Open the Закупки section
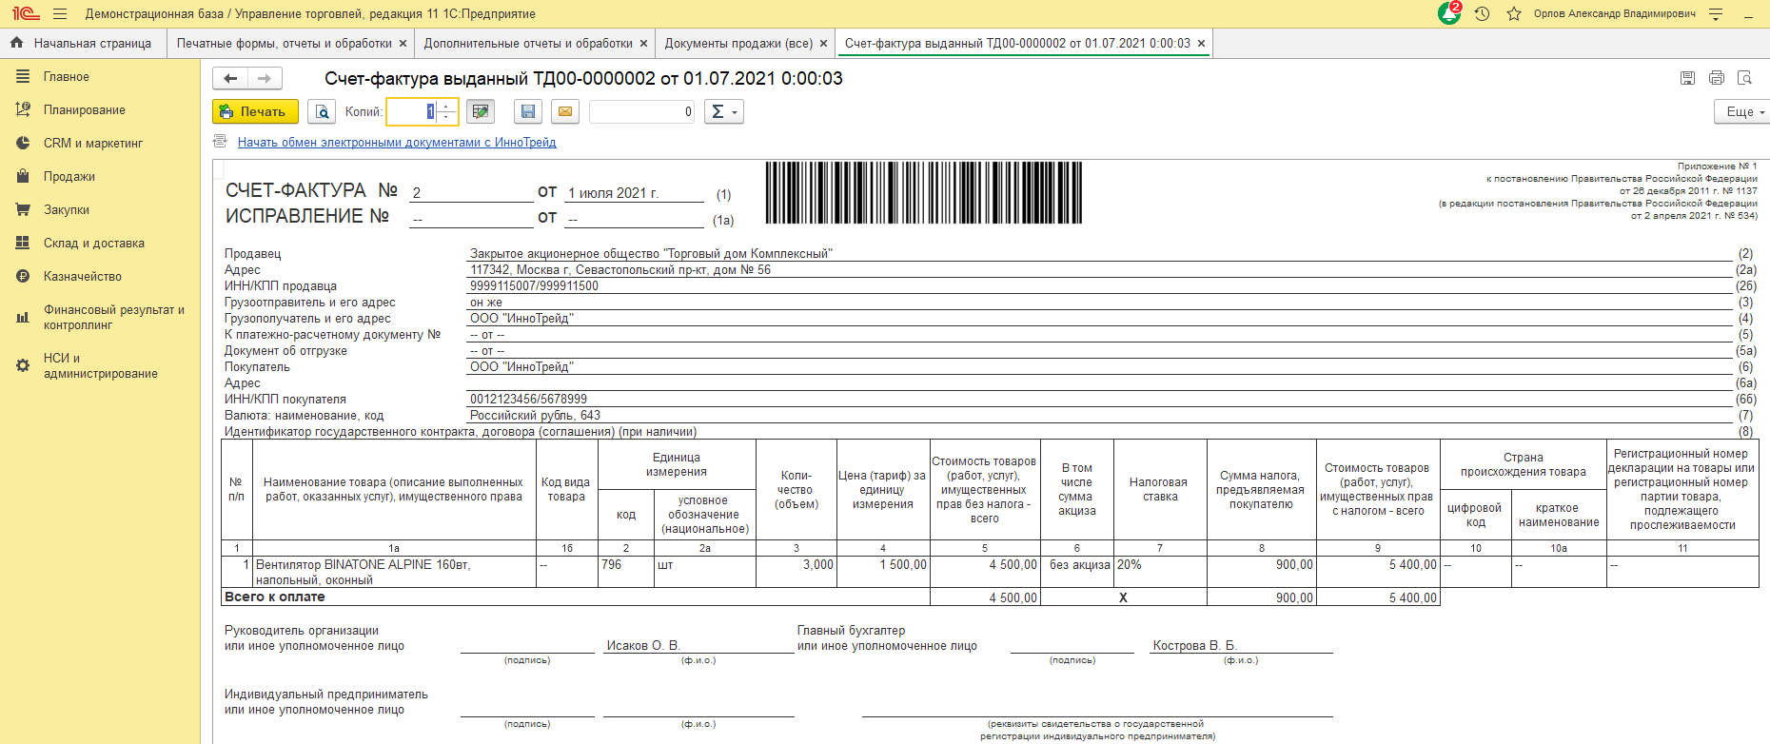1770x744 pixels. (x=100, y=209)
